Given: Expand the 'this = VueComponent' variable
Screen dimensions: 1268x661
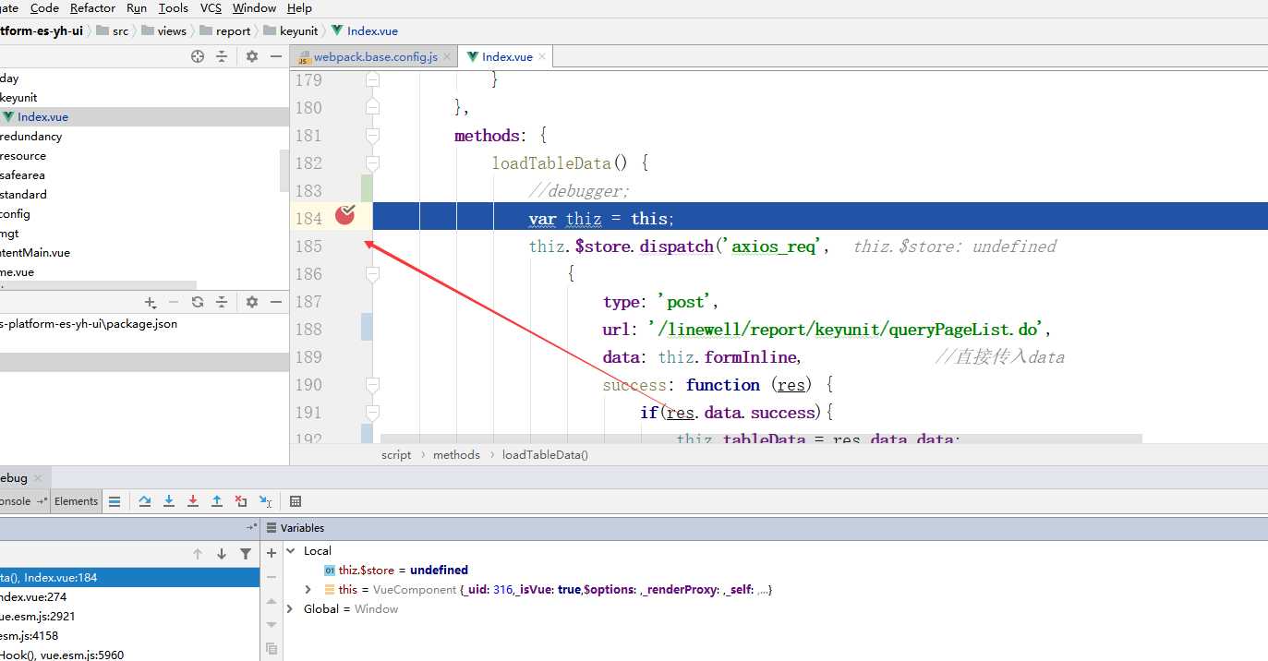Looking at the screenshot, I should 308,590.
